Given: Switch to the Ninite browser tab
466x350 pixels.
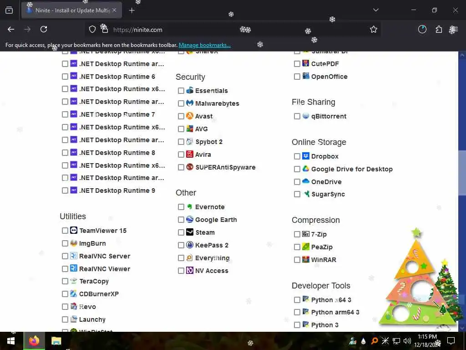Looking at the screenshot, I should click(71, 10).
